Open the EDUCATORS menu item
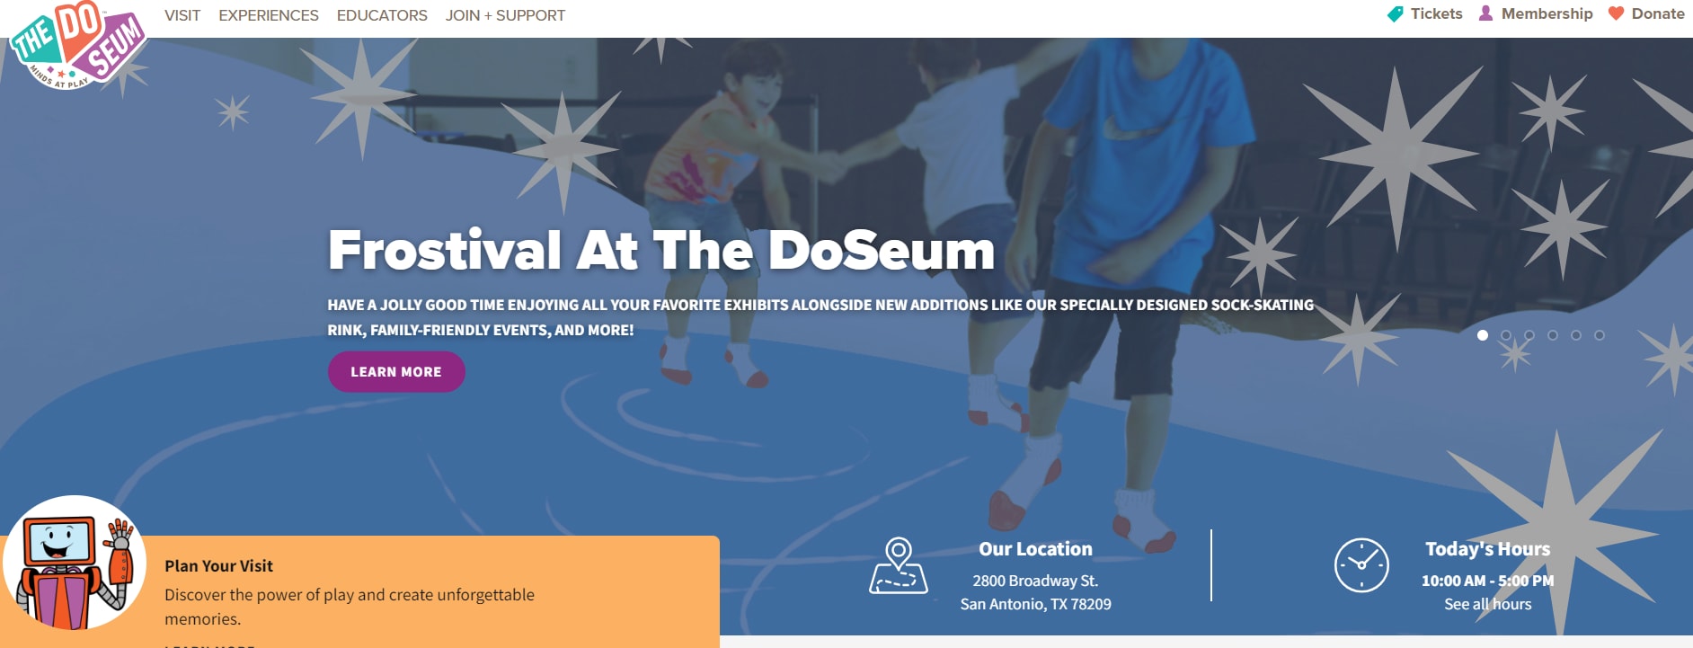 [382, 15]
